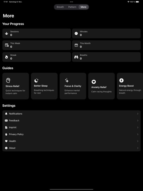143x191 pixels.
Task: Click 'Breathing techniques for rest' text
Action: (44, 92)
